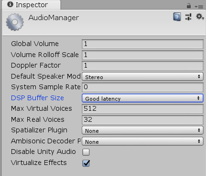Click the AudioManager title text
The width and height of the screenshot is (206, 176).
tap(54, 18)
